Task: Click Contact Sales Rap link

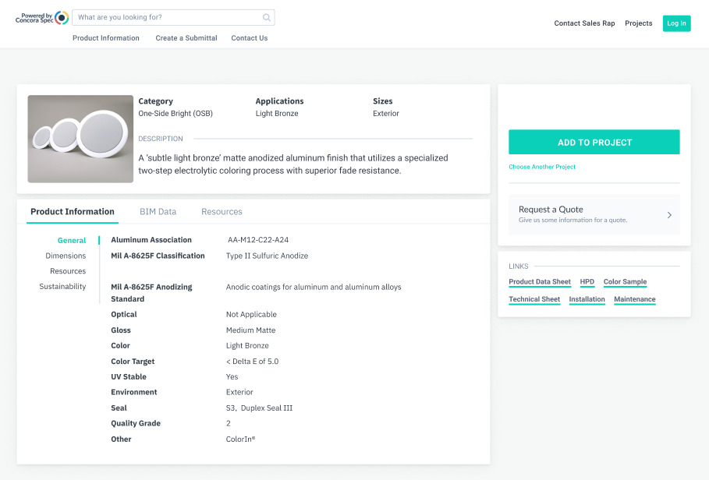Action: (x=584, y=23)
